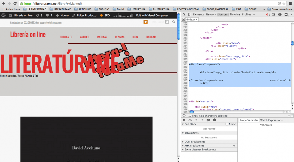Step over the next function call
Screen dimensions: 294x162
pos(190,120)
